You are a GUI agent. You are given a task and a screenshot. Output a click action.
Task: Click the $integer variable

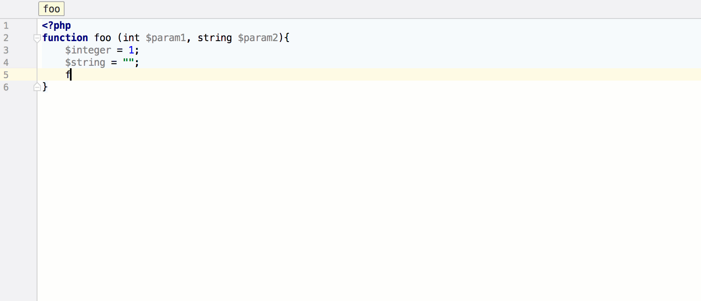(x=88, y=50)
